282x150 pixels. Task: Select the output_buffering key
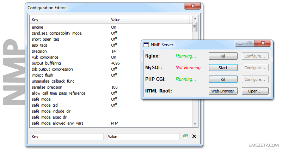tap(46, 63)
